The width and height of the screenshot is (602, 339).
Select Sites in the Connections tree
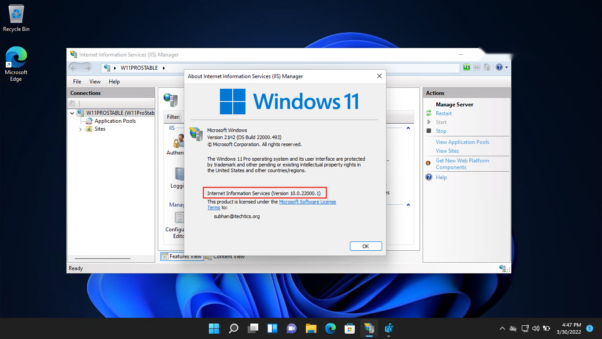pos(100,129)
